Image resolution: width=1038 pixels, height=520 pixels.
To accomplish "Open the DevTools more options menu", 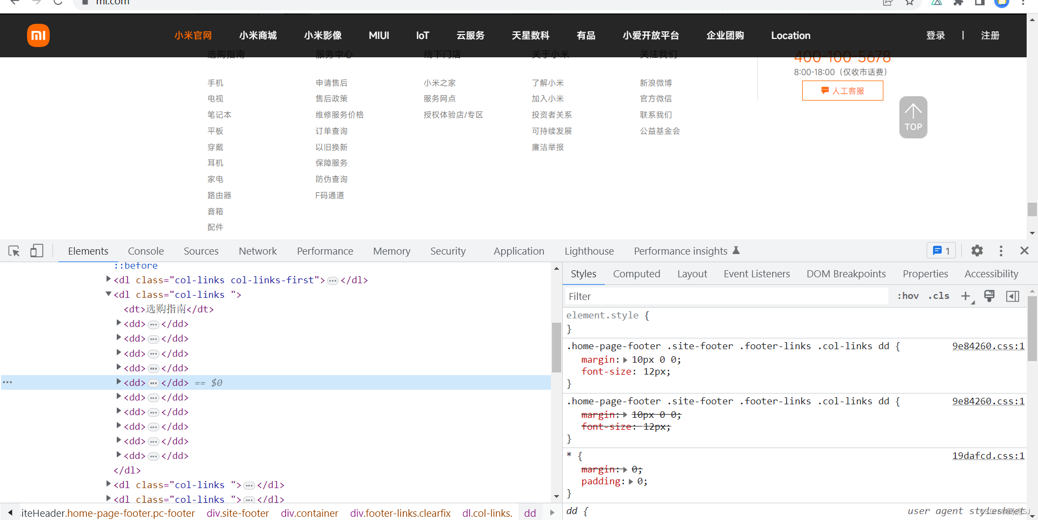I will [x=1001, y=251].
